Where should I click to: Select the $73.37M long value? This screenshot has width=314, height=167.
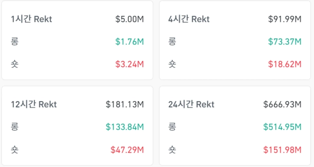[x=285, y=42]
